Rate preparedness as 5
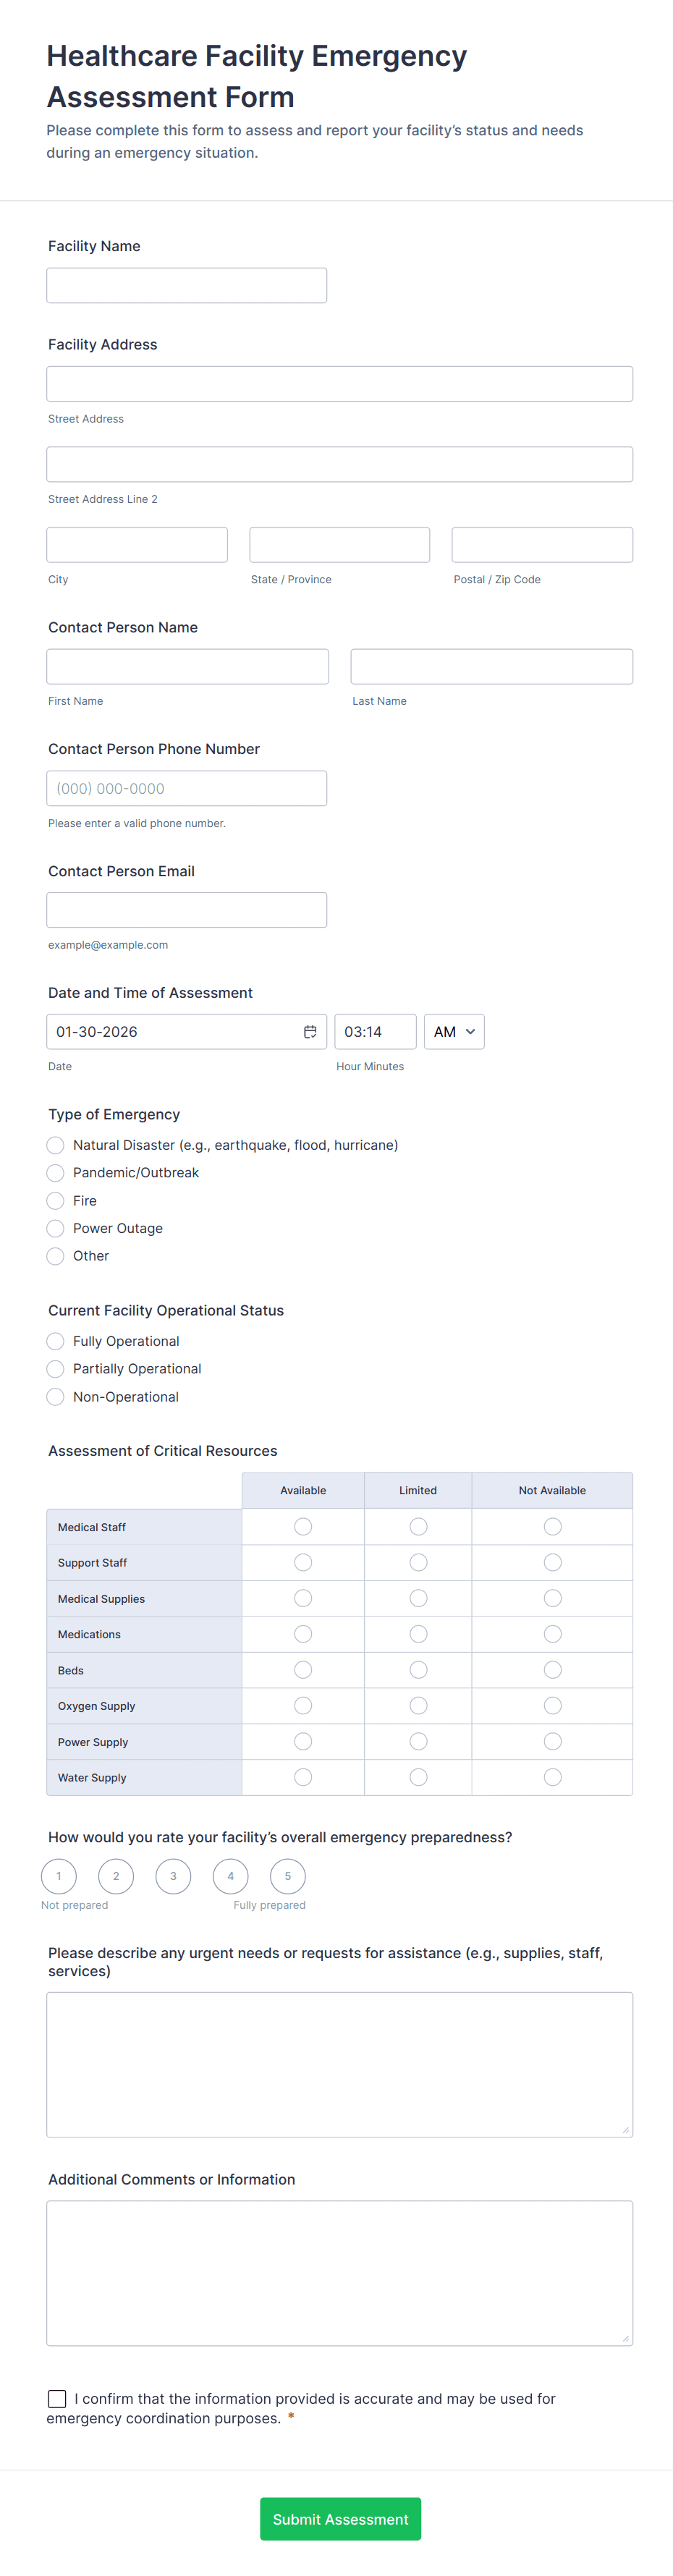673x2576 pixels. 288,1876
